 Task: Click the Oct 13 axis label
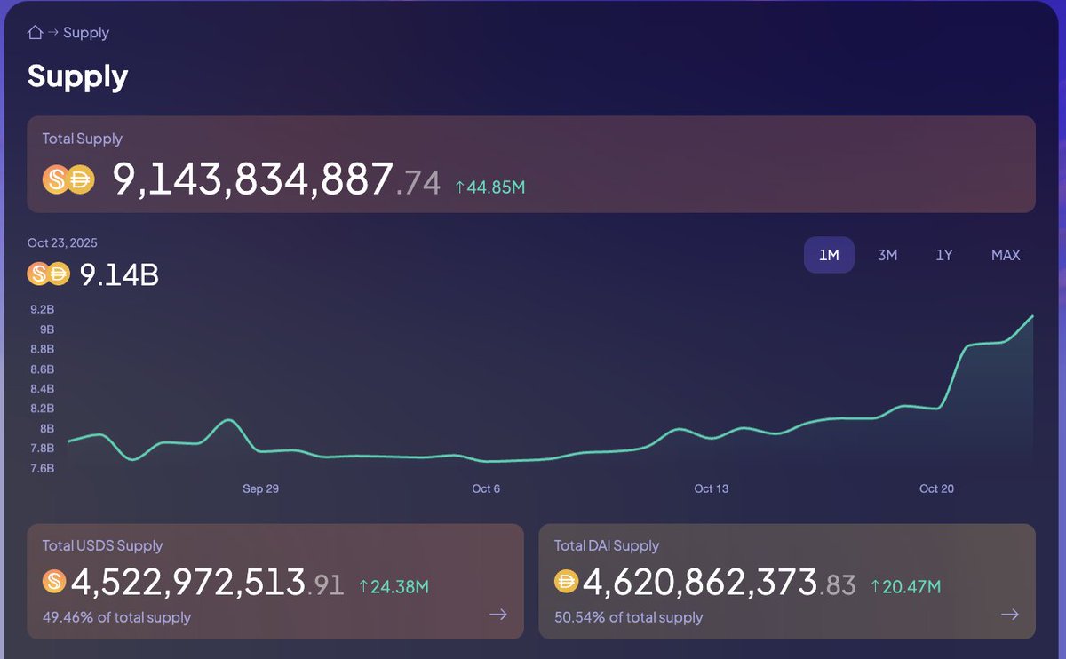tap(711, 489)
